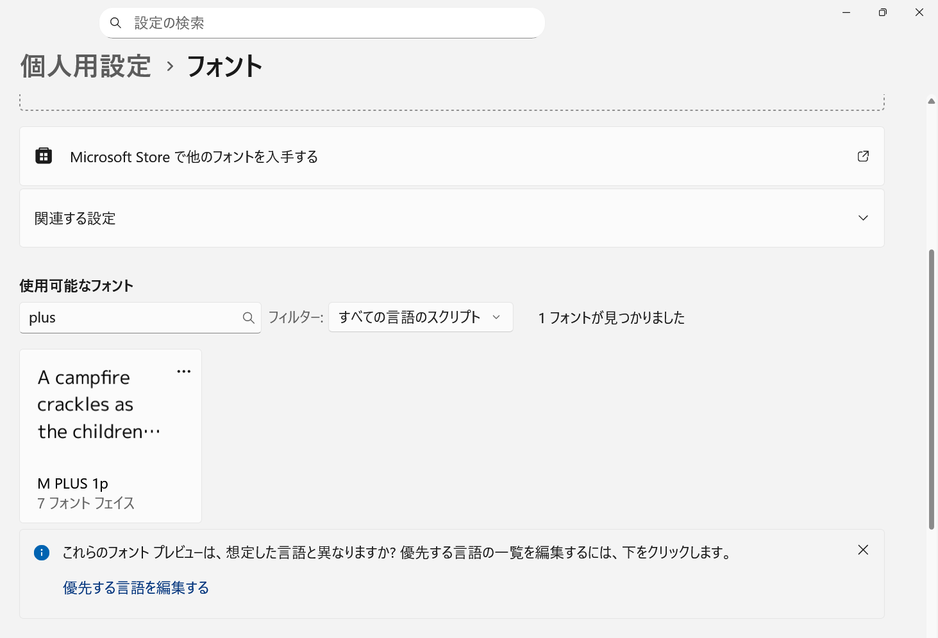
Task: Click the breadcrumb chevron after 個人用設定
Action: 169,66
